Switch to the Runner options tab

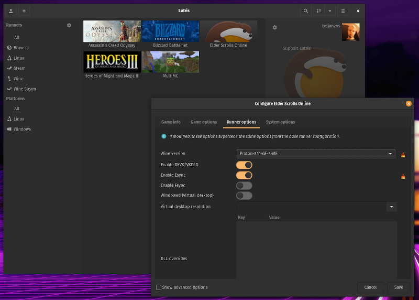pyautogui.click(x=241, y=122)
